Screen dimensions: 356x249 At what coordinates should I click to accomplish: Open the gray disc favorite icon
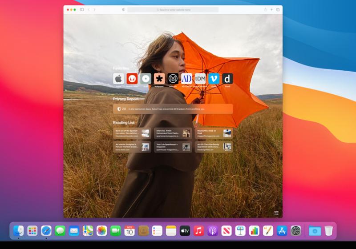pyautogui.click(x=146, y=79)
